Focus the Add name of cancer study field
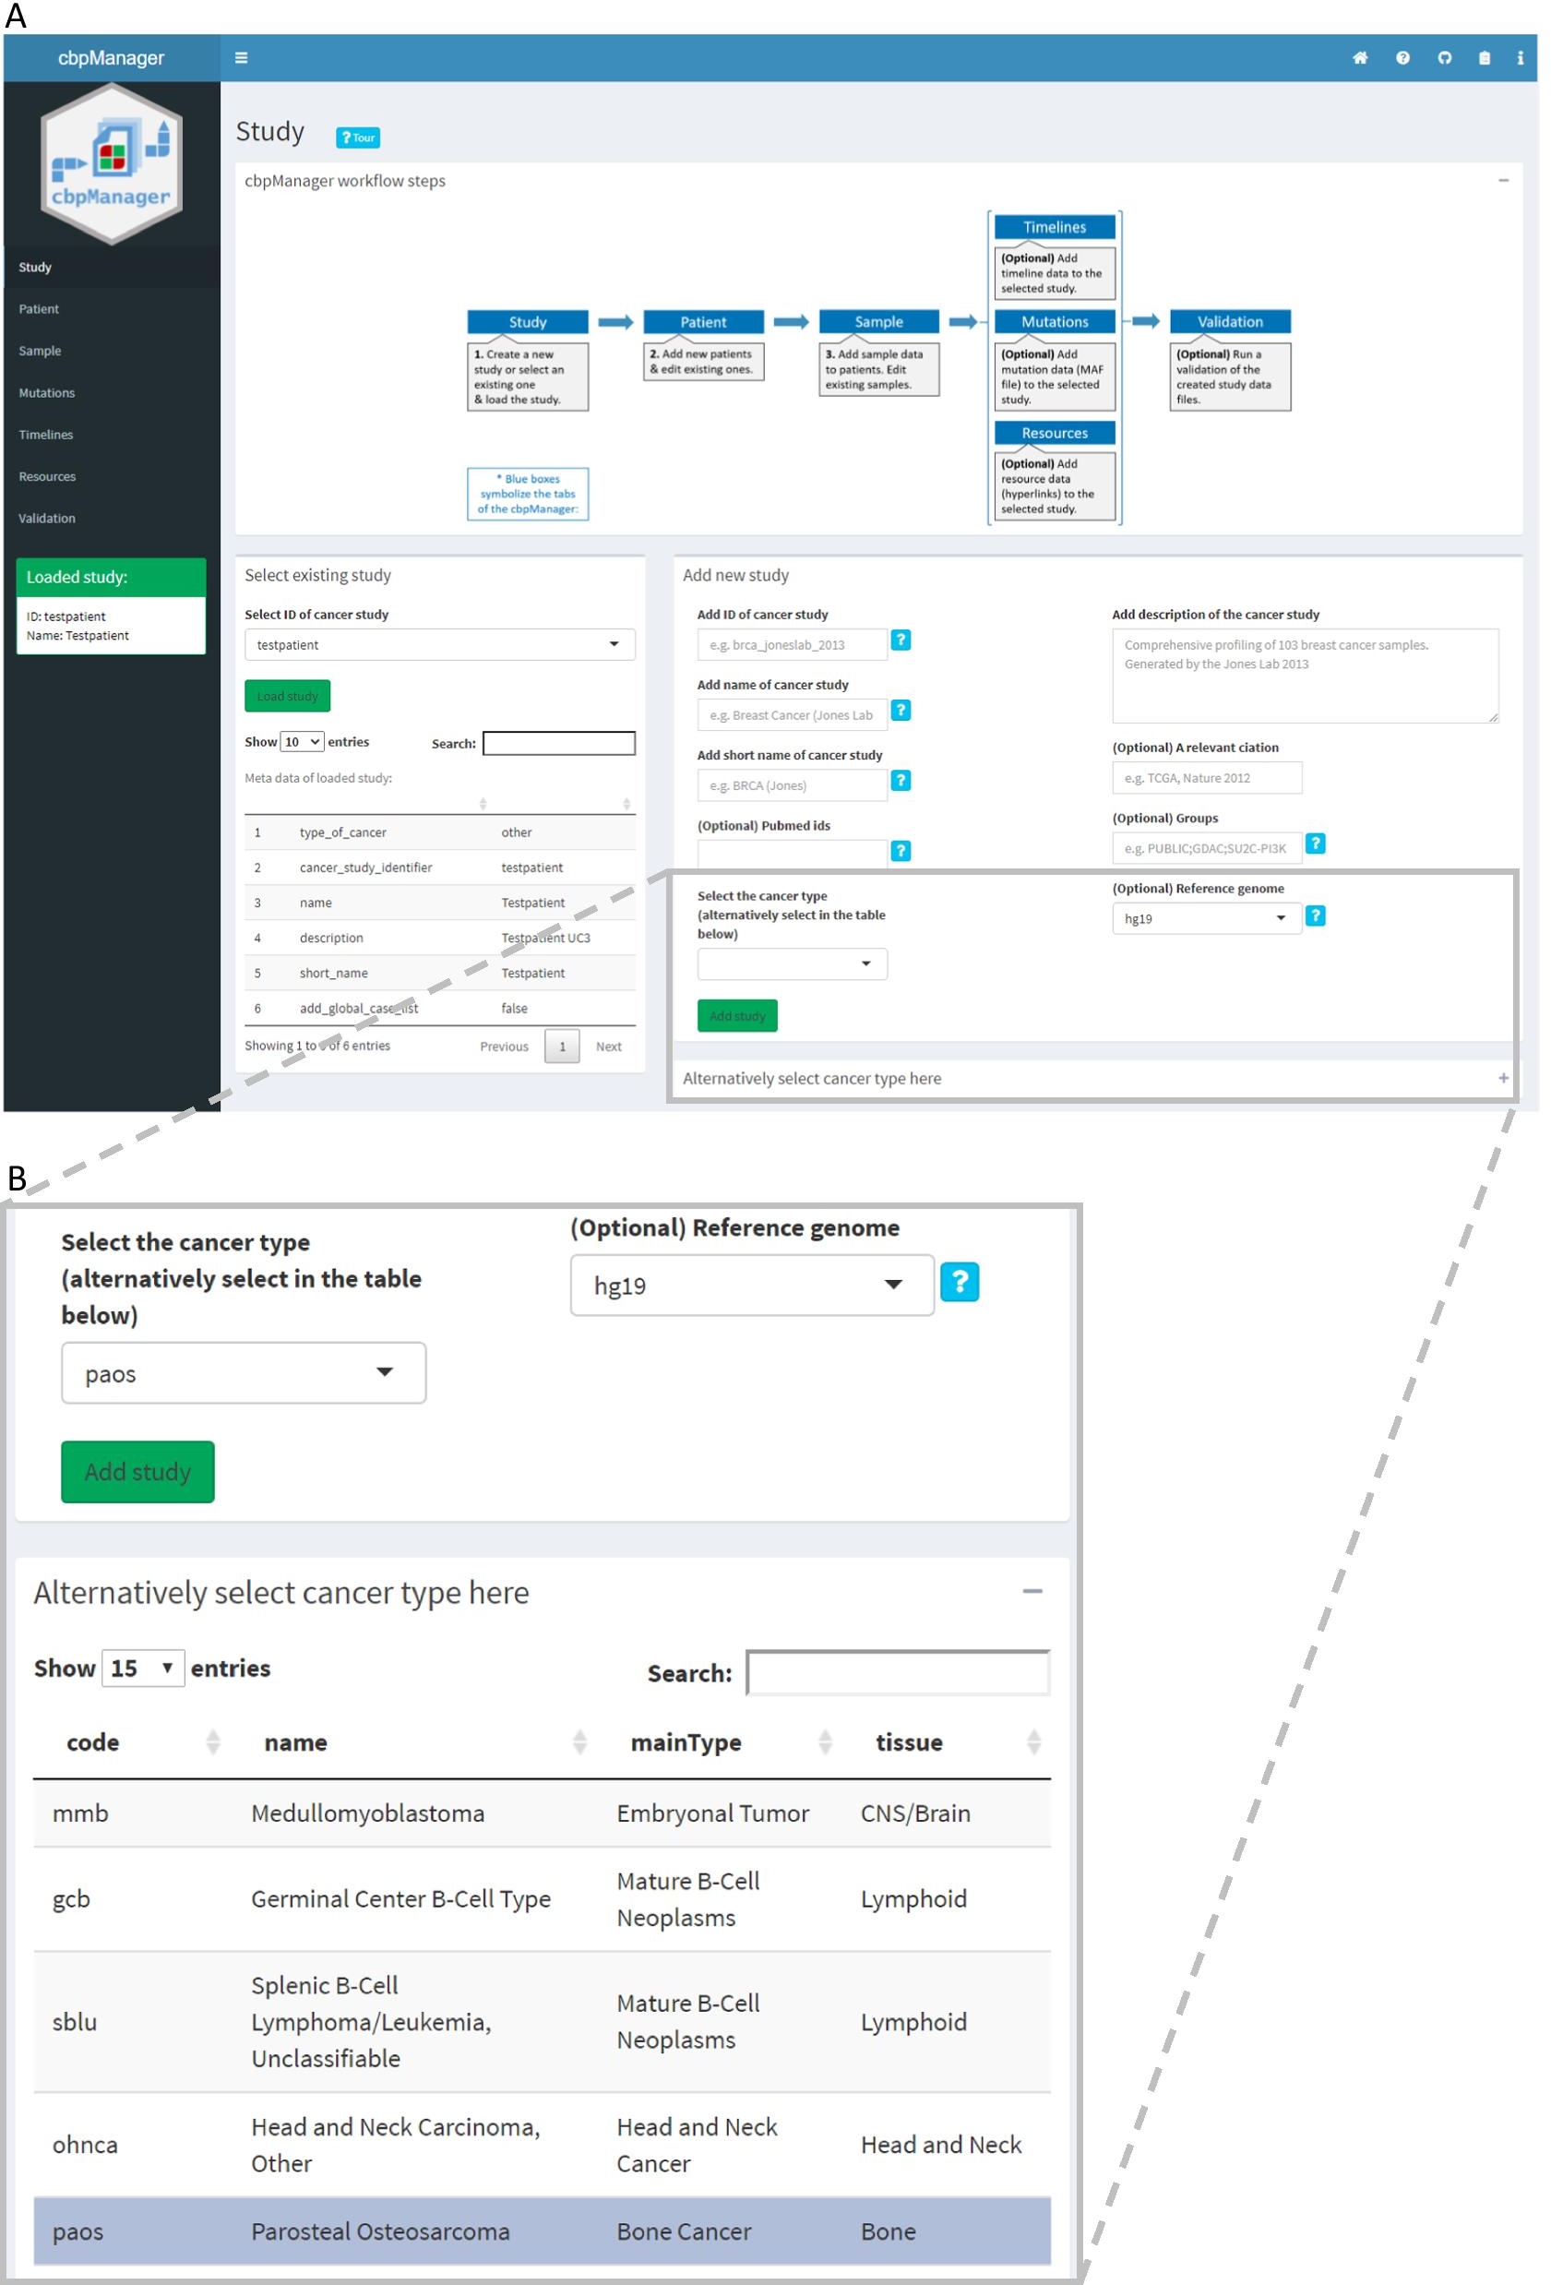 pyautogui.click(x=793, y=715)
